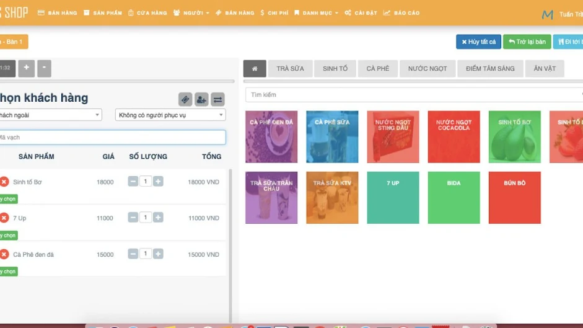This screenshot has width=583, height=328.
Task: Decrease Cà Phê đen đá quantity
Action: (x=133, y=254)
